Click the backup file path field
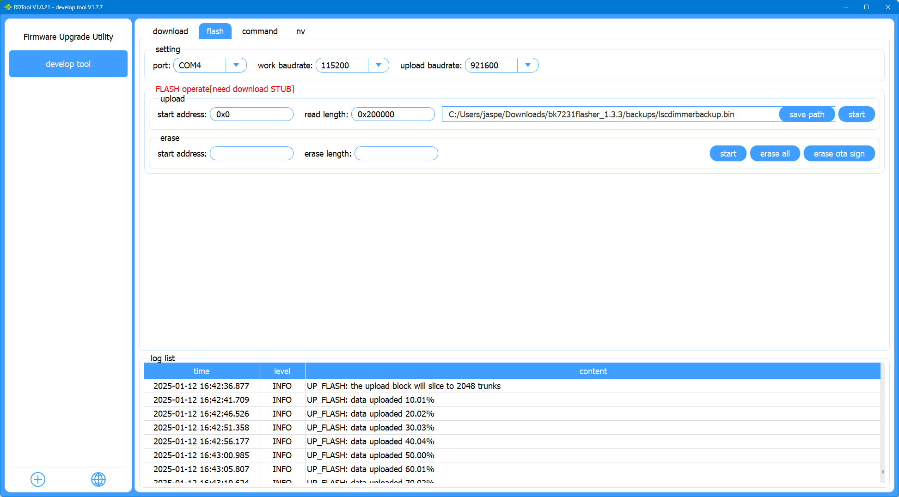This screenshot has width=899, height=497. click(x=611, y=114)
